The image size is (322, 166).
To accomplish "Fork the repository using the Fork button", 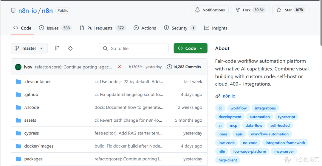I will coord(250,10).
